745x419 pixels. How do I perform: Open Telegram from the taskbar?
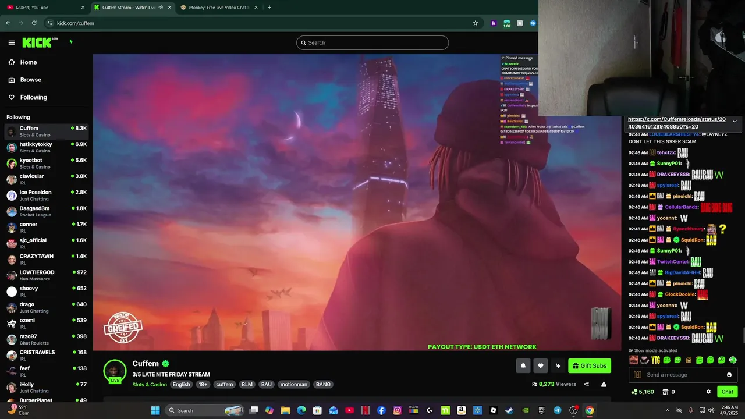pos(558,410)
